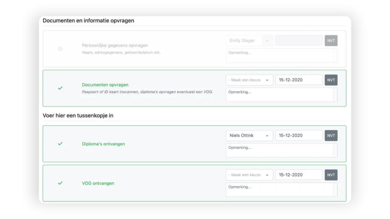Viewport: 390px width, 219px height.
Task: Click NVT button in Persoonlijke gegevens row
Action: (331, 41)
